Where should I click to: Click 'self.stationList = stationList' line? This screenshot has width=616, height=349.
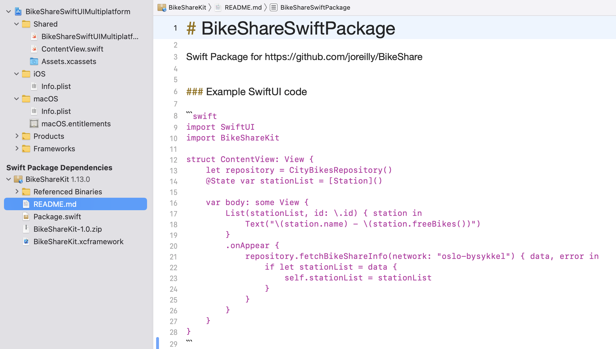(358, 278)
